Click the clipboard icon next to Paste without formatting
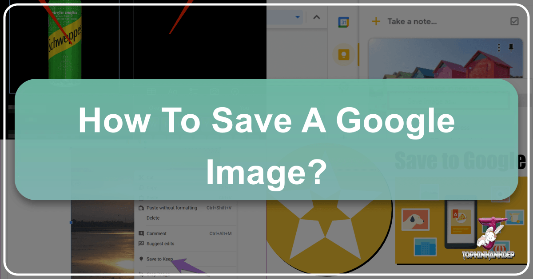Image resolution: width=533 pixels, height=279 pixels. pyautogui.click(x=141, y=207)
